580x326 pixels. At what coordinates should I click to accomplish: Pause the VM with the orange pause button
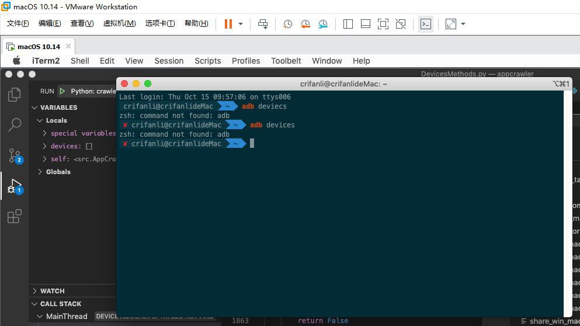pos(228,24)
